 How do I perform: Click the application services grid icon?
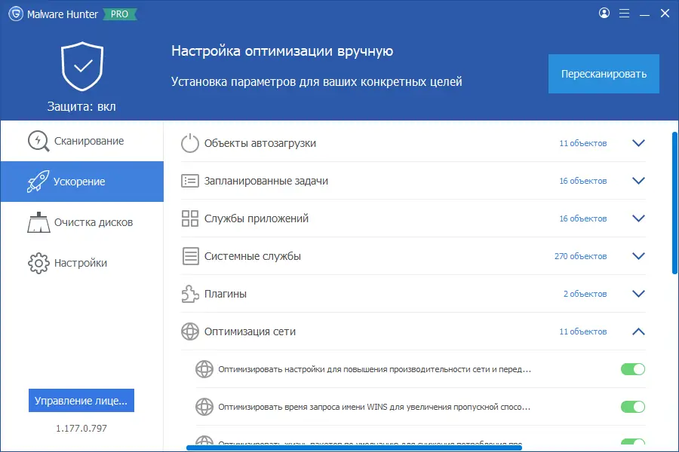[189, 218]
